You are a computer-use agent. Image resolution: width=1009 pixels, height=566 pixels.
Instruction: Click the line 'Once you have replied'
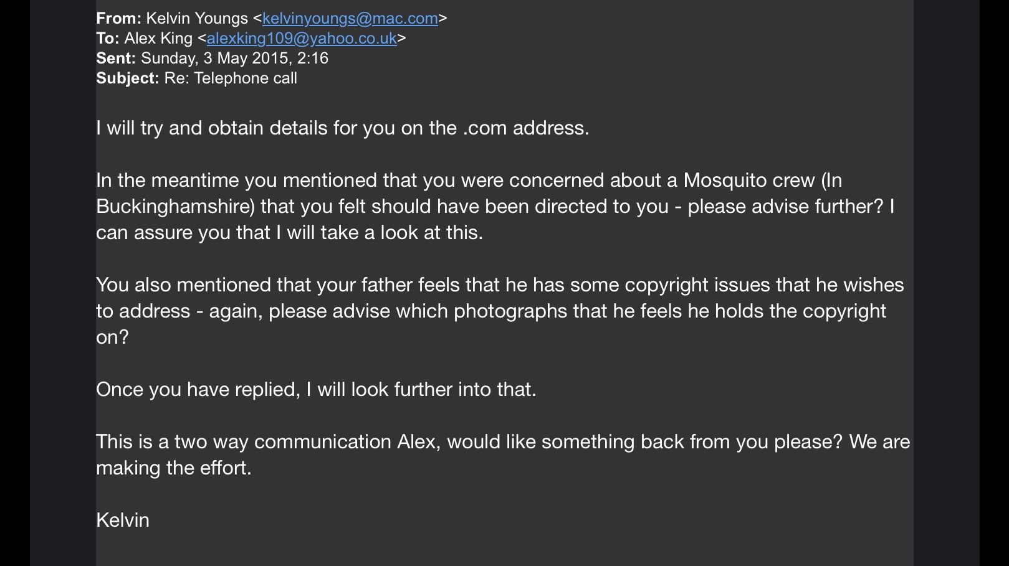[x=316, y=390]
